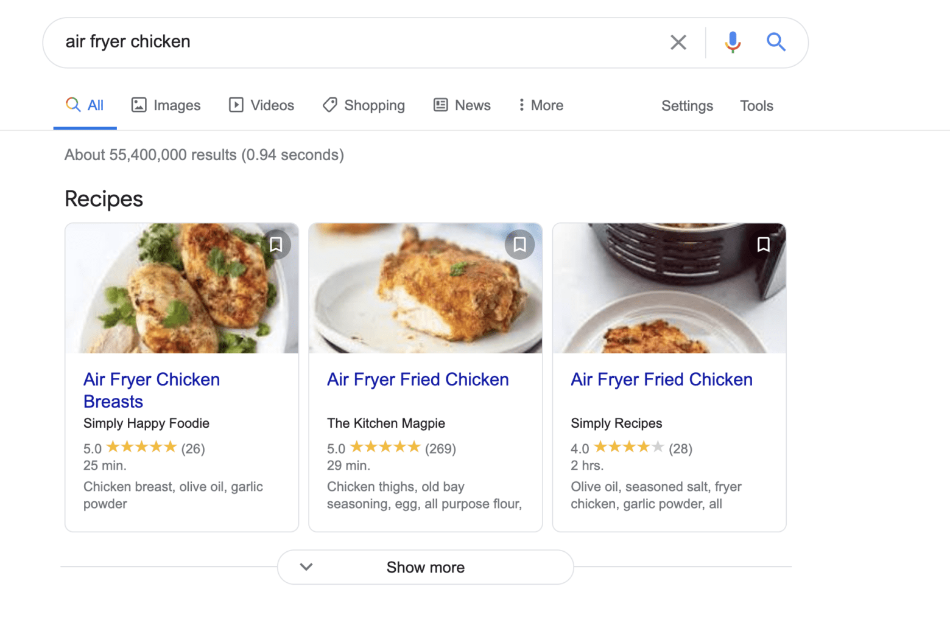Open the Tools options
Image resolution: width=950 pixels, height=623 pixels.
[x=756, y=106]
